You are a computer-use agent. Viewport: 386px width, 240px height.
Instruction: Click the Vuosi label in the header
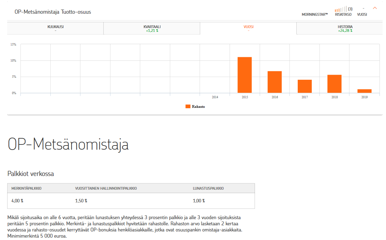[362, 15]
